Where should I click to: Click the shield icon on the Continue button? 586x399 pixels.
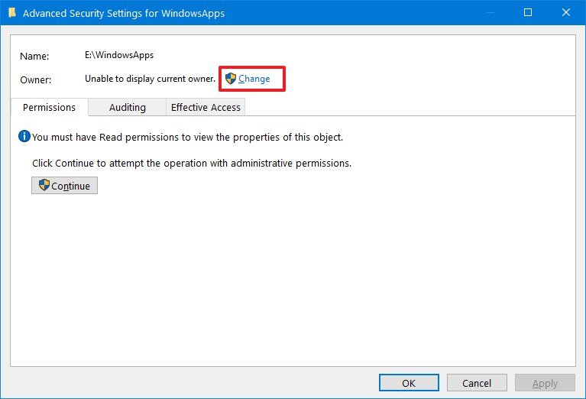(x=44, y=186)
